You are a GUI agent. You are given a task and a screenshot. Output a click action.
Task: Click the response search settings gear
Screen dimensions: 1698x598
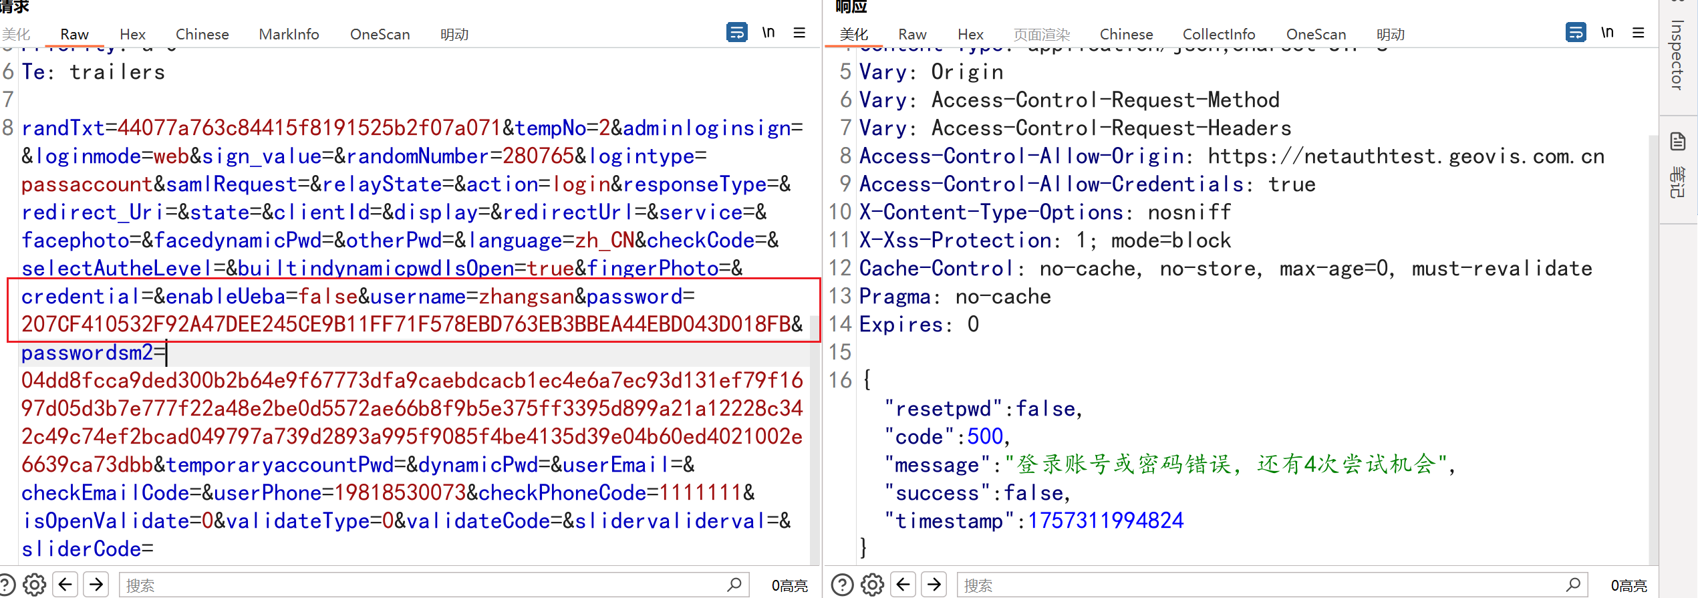(x=872, y=585)
